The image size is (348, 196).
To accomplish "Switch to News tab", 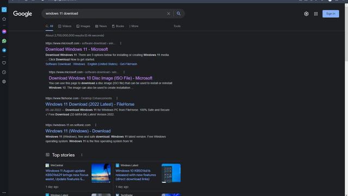I will (101, 26).
